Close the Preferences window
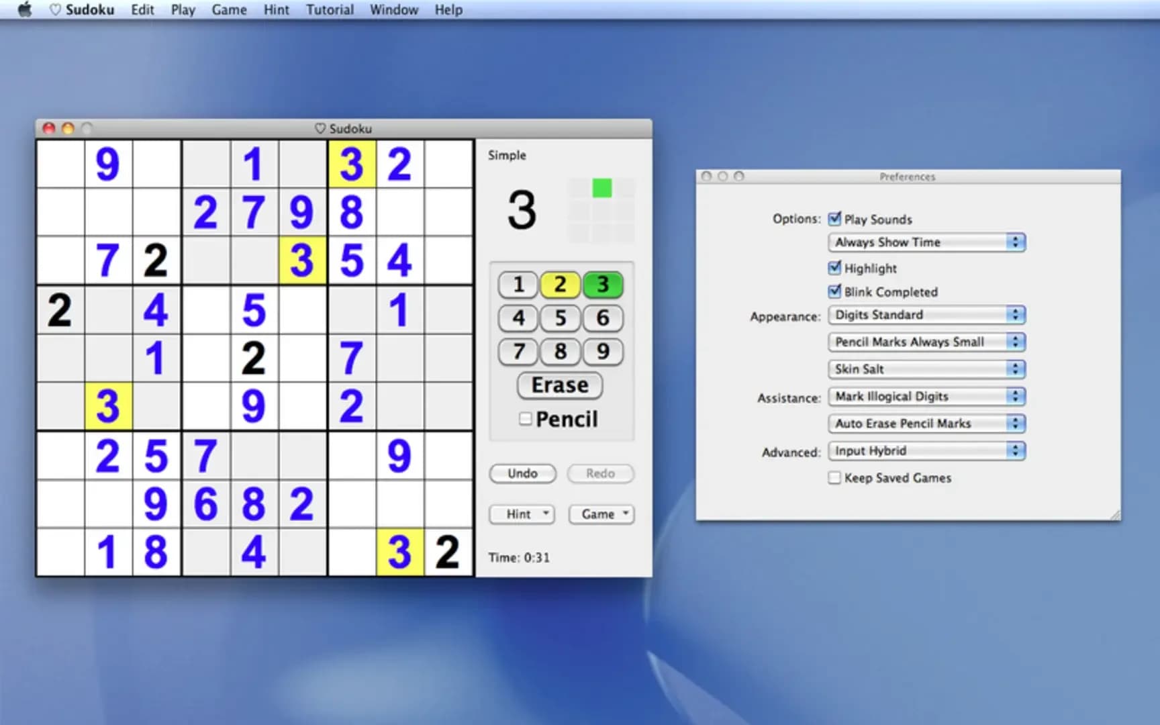This screenshot has height=725, width=1160. [706, 177]
